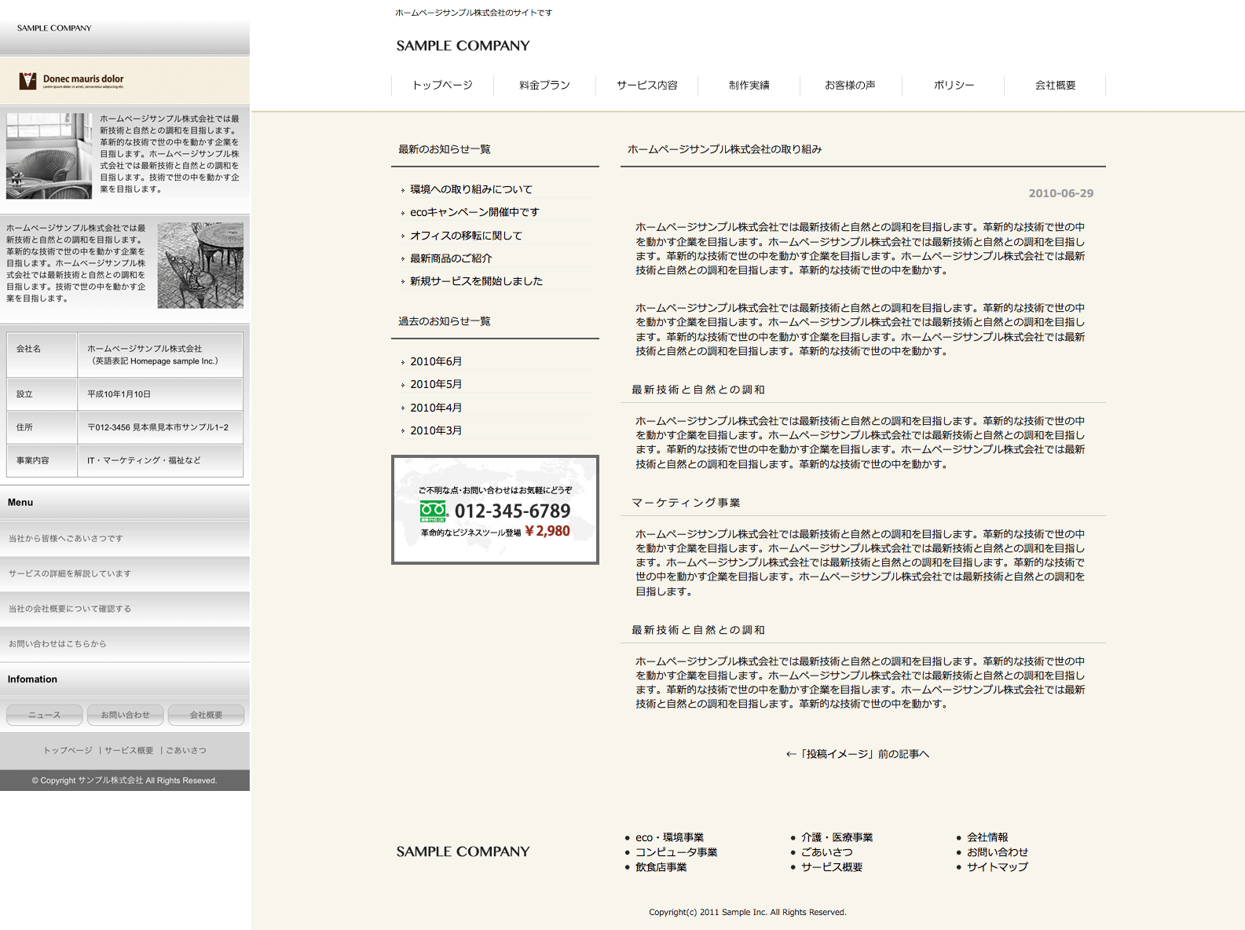Click the 012-345-6789 contact banner
The image size is (1245, 930).
(x=495, y=510)
